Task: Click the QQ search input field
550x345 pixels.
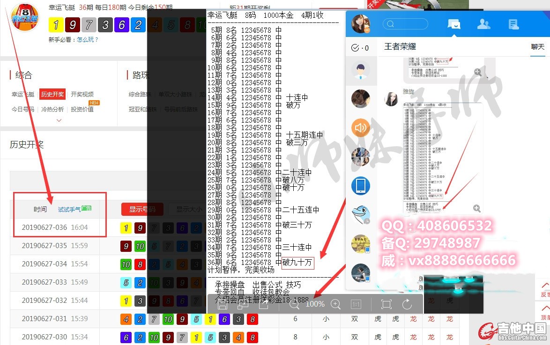Action: click(x=406, y=24)
